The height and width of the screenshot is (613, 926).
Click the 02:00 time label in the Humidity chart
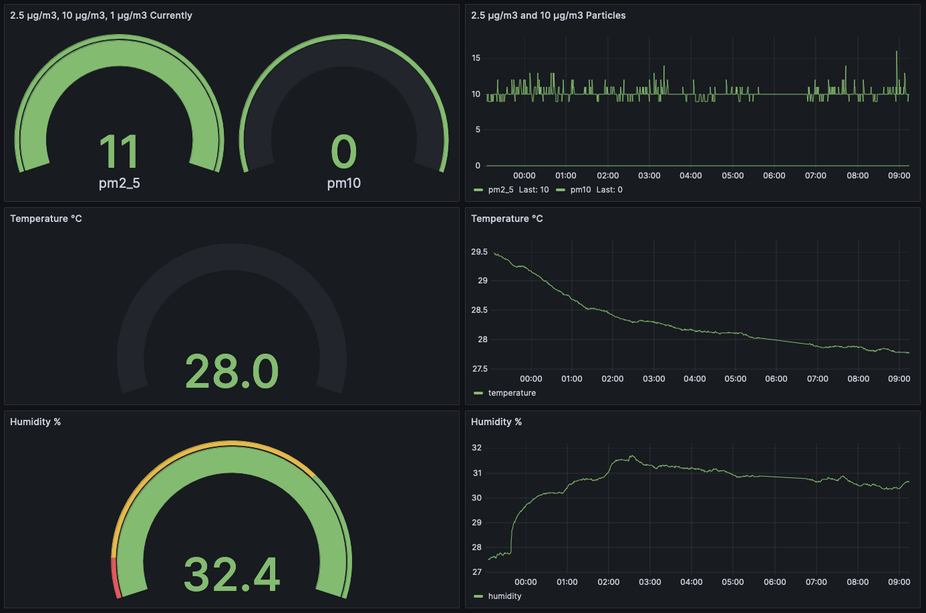point(609,582)
